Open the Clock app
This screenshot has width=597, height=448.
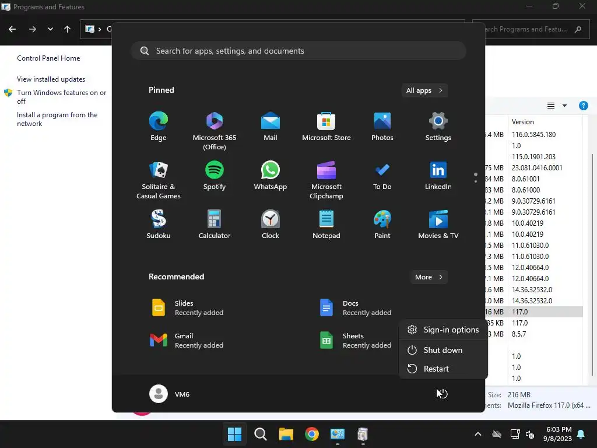click(271, 225)
